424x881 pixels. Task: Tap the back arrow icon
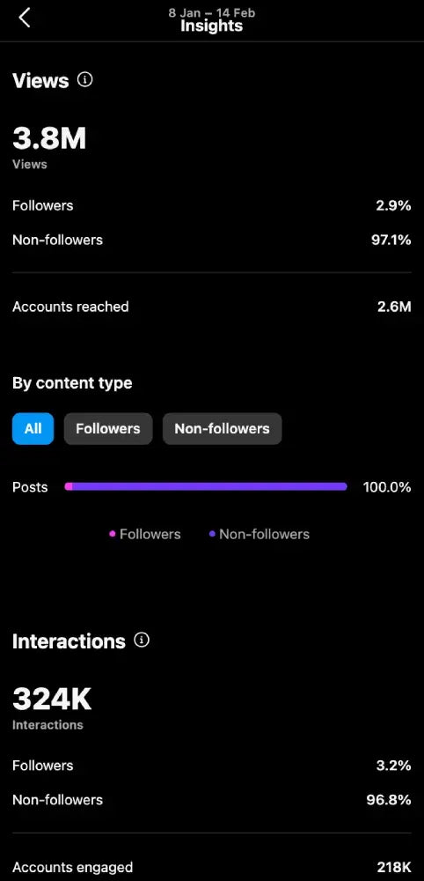point(24,18)
